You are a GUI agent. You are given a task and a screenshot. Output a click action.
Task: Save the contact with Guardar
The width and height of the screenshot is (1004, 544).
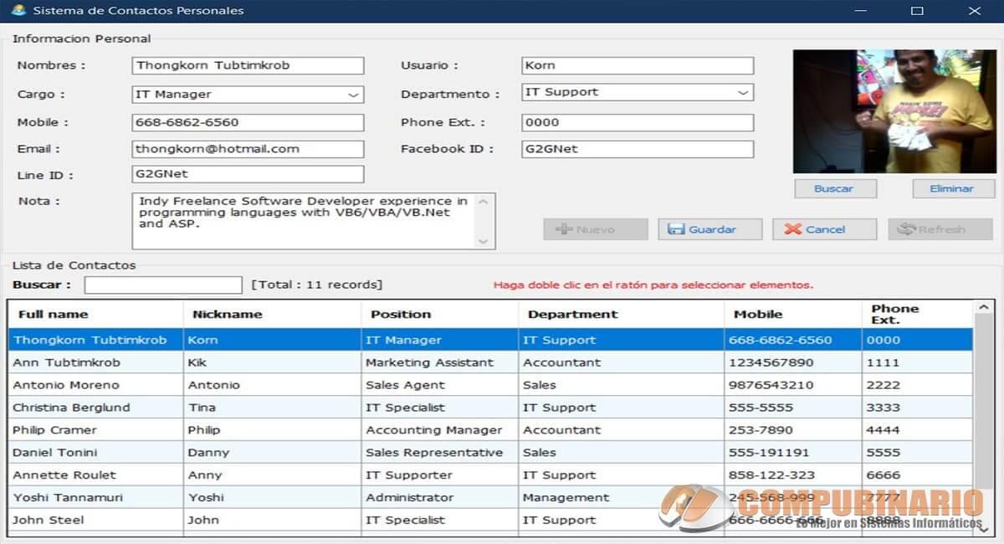709,229
